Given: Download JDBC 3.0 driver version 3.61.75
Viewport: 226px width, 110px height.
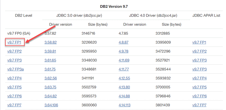Looking at the screenshot, I should coord(50,69).
